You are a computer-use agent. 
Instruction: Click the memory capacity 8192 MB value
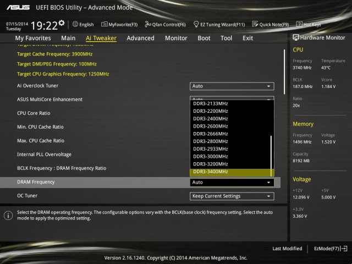pyautogui.click(x=301, y=161)
